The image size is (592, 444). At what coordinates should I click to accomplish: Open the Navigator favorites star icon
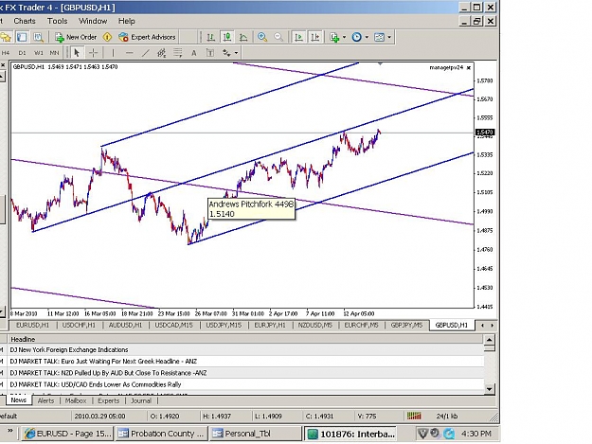(6, 37)
